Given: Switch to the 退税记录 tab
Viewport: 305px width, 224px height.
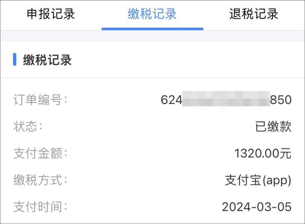Looking at the screenshot, I should [254, 15].
